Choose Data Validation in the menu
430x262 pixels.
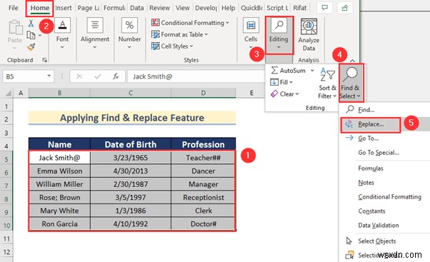385,226
